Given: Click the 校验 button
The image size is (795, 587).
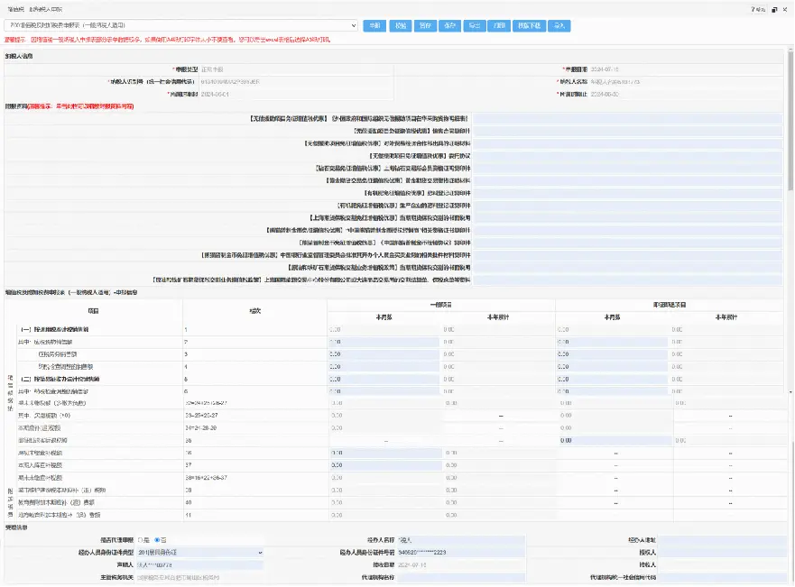Looking at the screenshot, I should [x=400, y=25].
